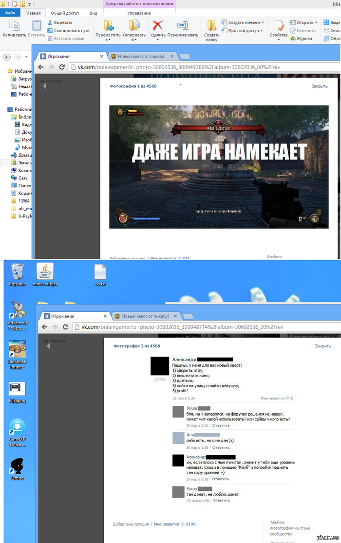Click the ДАЖЕ ИГРА НАМЕКАЕТ photo
This screenshot has width=341, height=543.
click(x=219, y=167)
